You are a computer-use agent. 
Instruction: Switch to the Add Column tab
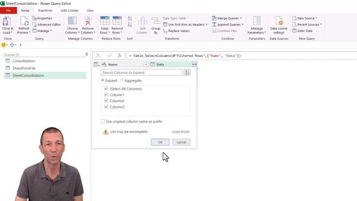coord(70,11)
